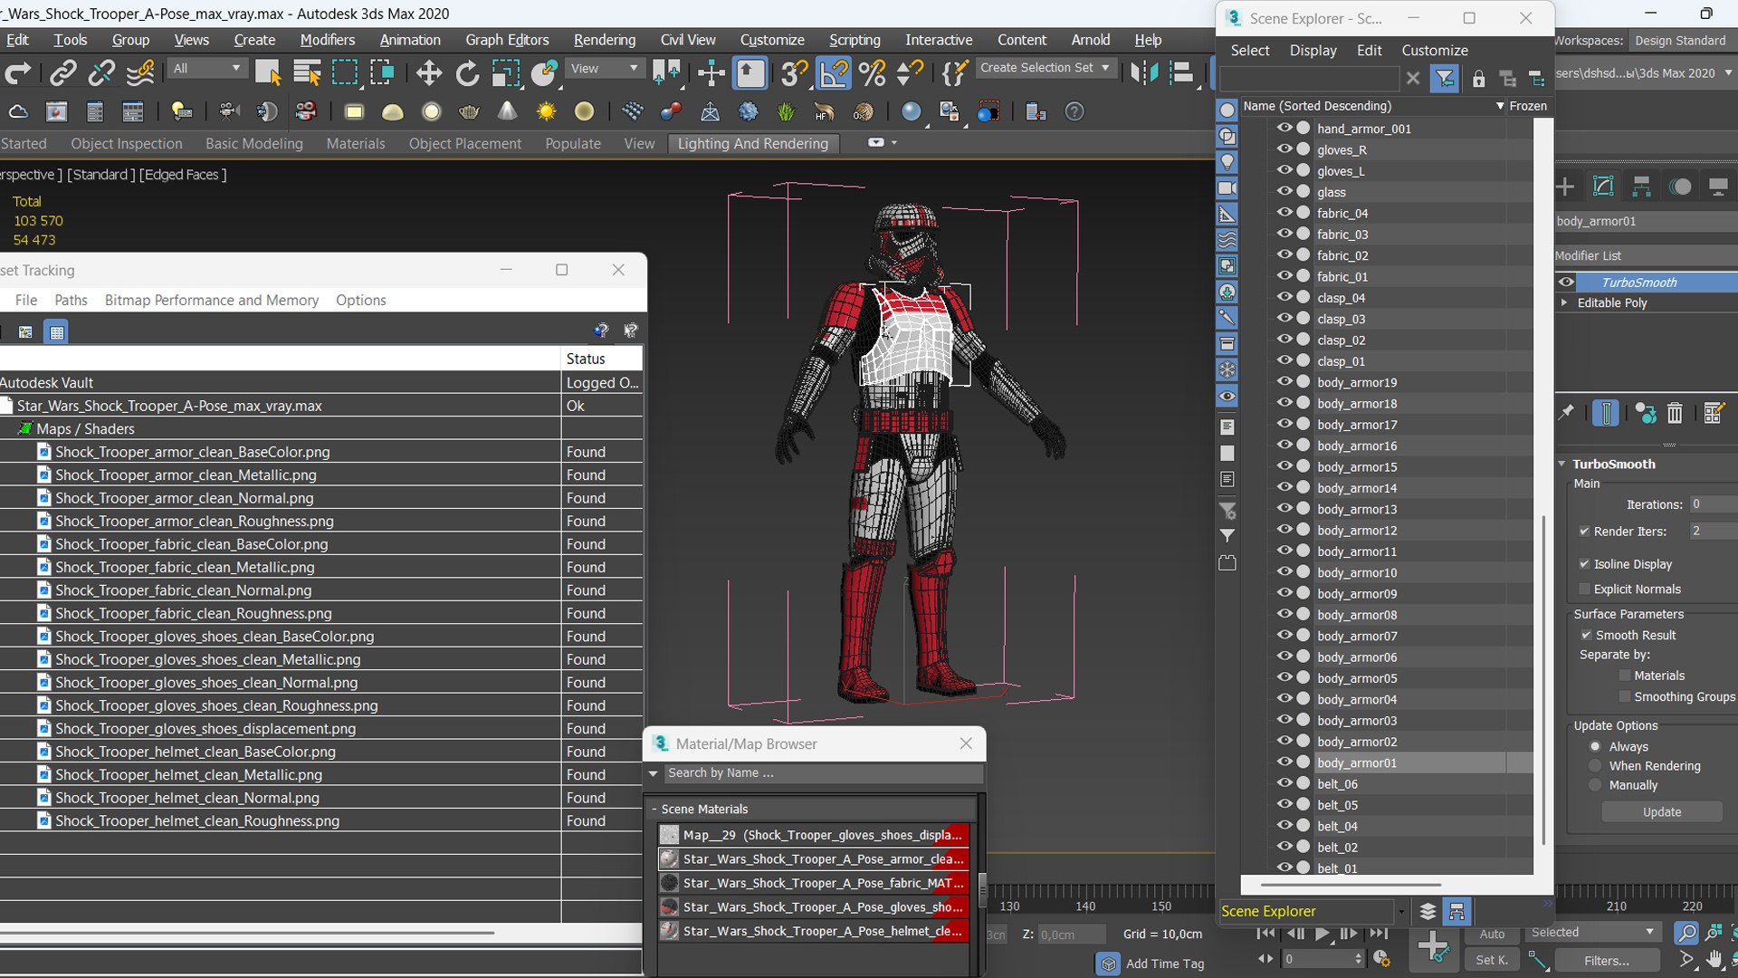Viewport: 1738px width, 978px height.
Task: Toggle Angle Snap tool
Action: click(833, 73)
